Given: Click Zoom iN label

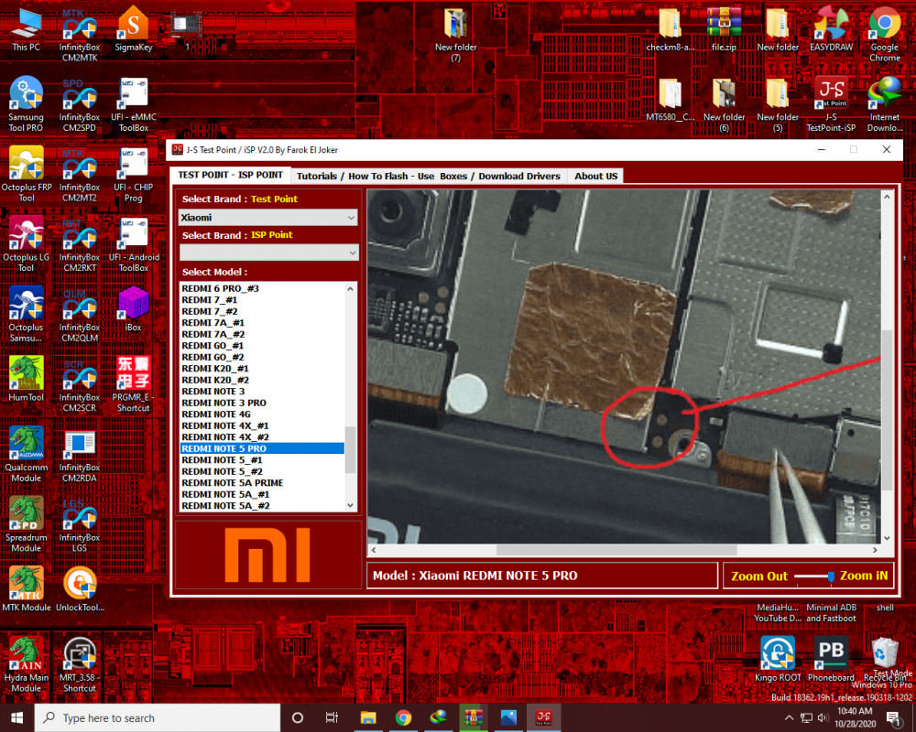Looking at the screenshot, I should tap(864, 576).
